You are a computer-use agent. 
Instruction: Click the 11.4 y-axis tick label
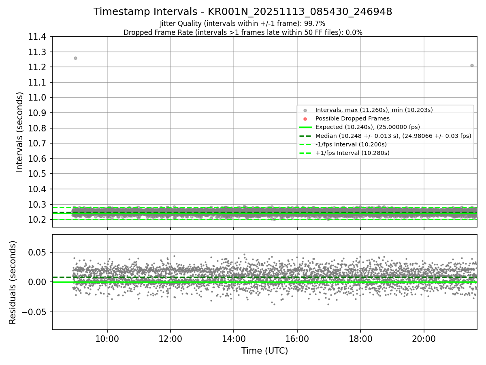(38, 37)
